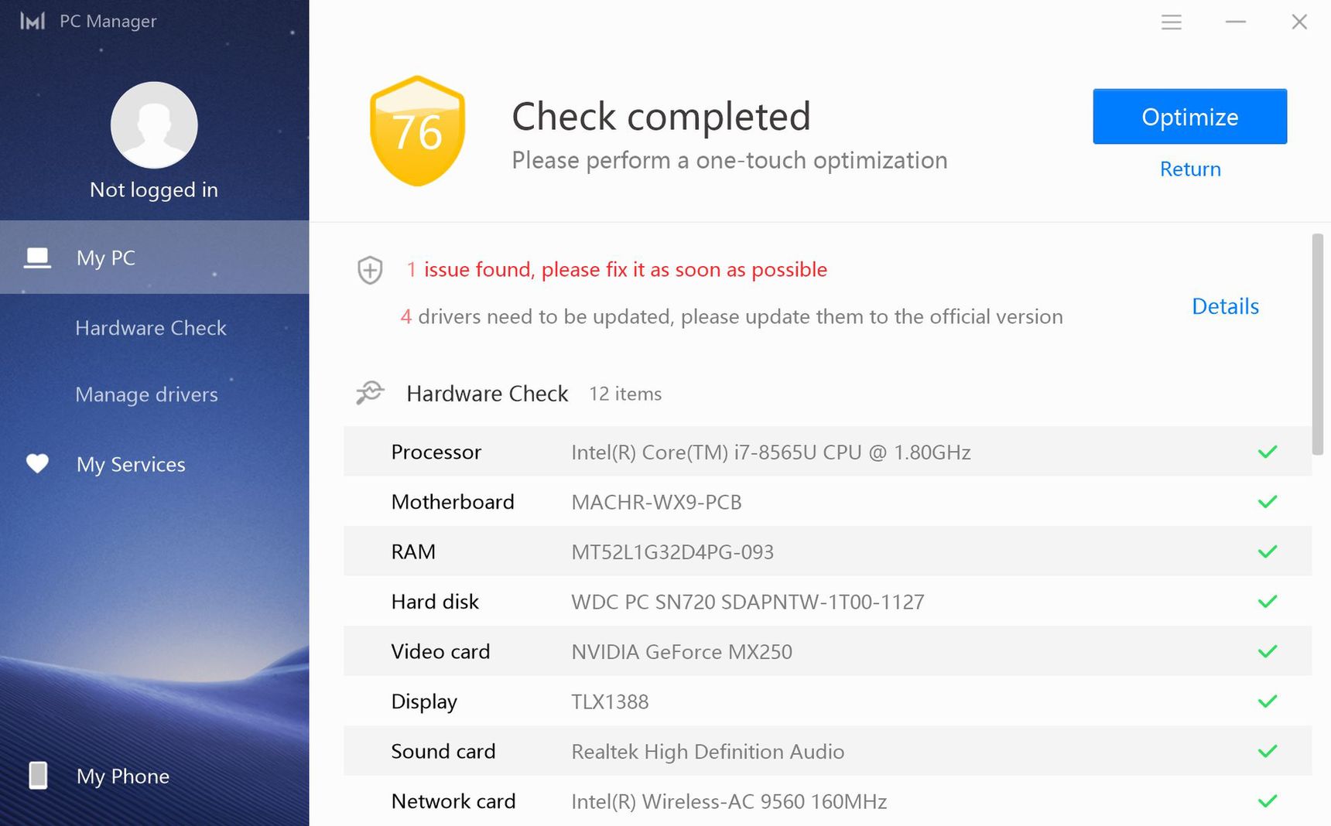This screenshot has width=1331, height=826.
Task: Click the Intel Core i7-8565U value
Action: coord(771,452)
